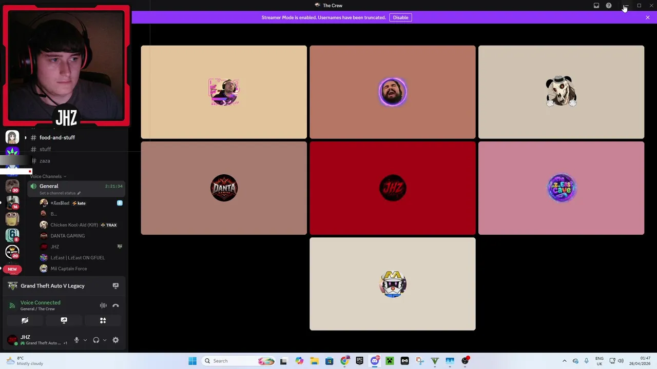Open server icon with 16 badge

coord(12,202)
